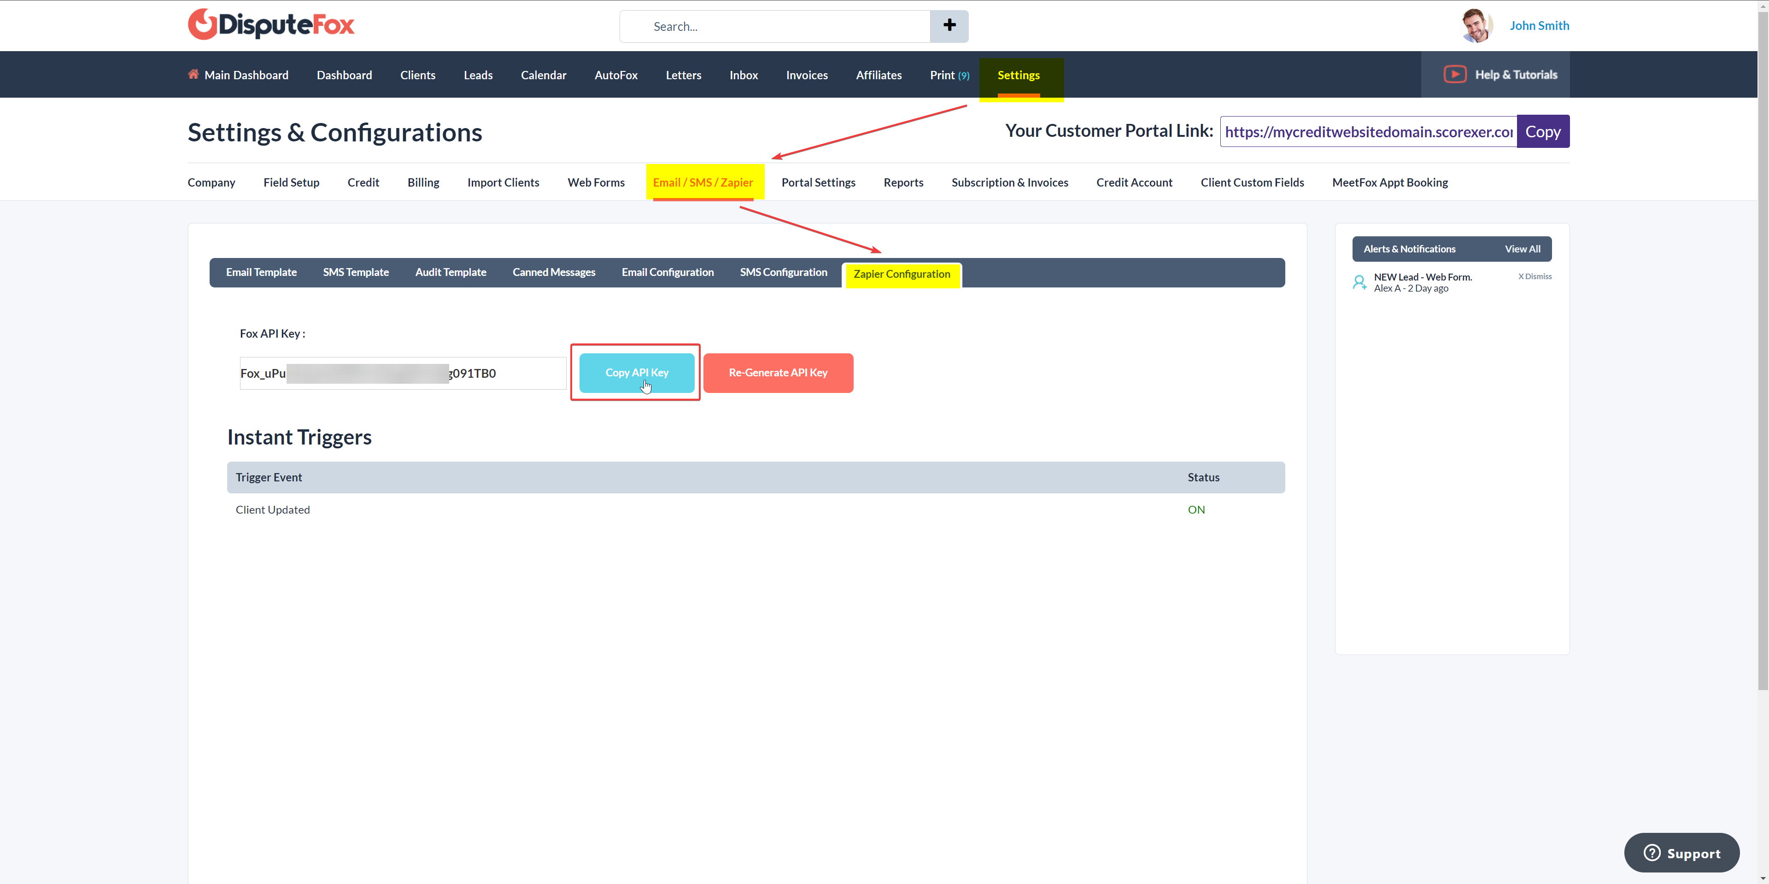The height and width of the screenshot is (884, 1769).
Task: Copy the customer portal link
Action: point(1542,131)
